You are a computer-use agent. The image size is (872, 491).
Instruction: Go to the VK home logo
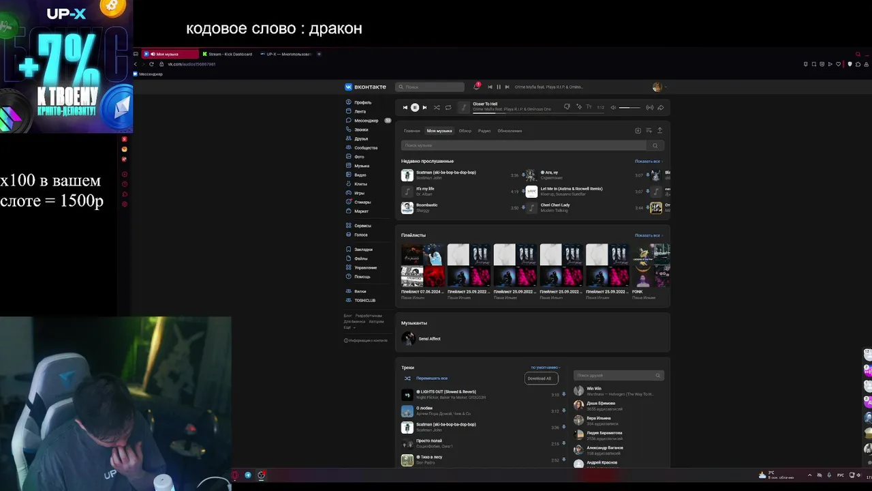pyautogui.click(x=365, y=87)
